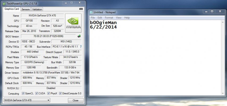Image resolution: width=227 pixels, height=106 pixels.
Task: Open the NVIDIA GeForce GTX 470 dropdown
Action: (x=27, y=100)
